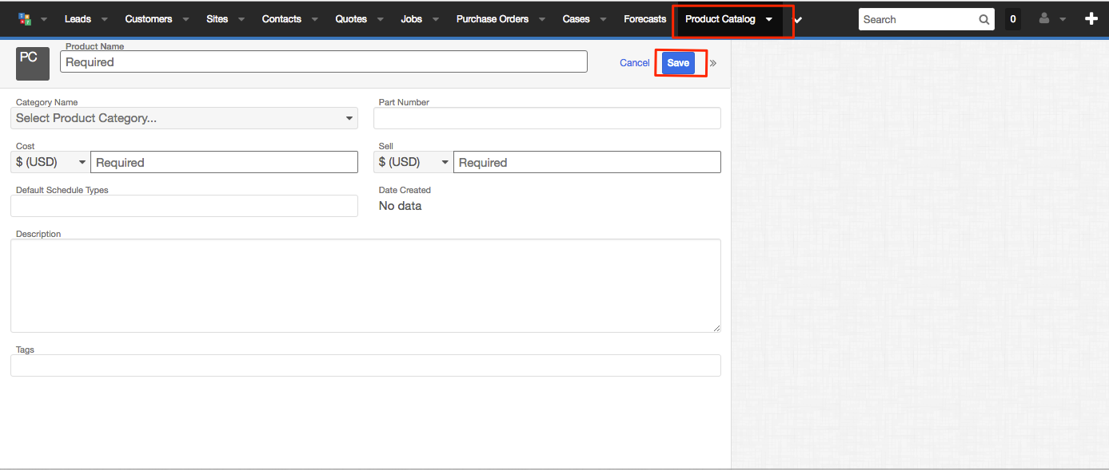Open the Quotes module tab
1109x470 pixels.
(351, 19)
